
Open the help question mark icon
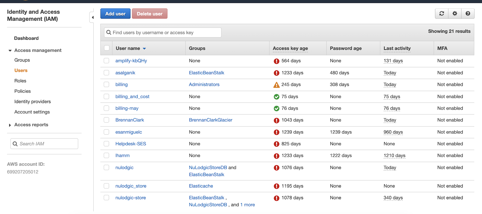468,14
